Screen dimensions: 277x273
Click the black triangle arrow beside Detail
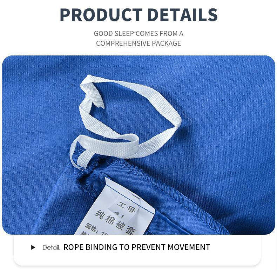33,247
